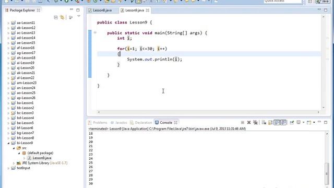
Task: Click the editor vertical scrollbar up arrow
Action: click(x=324, y=17)
